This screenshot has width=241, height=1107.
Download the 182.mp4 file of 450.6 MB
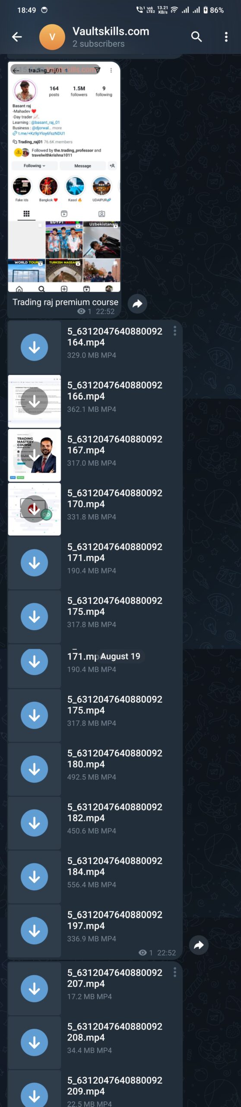click(35, 823)
